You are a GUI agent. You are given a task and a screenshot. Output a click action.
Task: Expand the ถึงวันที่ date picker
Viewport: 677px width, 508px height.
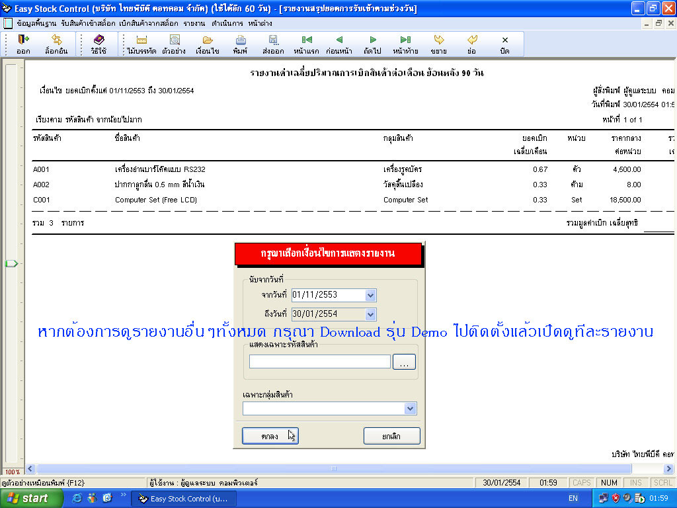coord(370,314)
